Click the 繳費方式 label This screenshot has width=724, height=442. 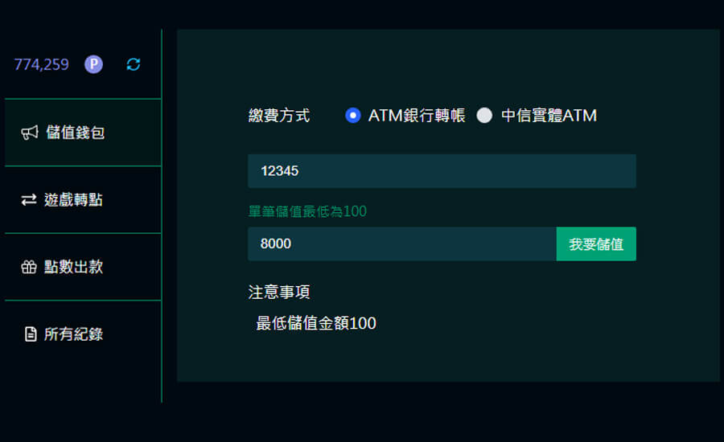tap(279, 116)
